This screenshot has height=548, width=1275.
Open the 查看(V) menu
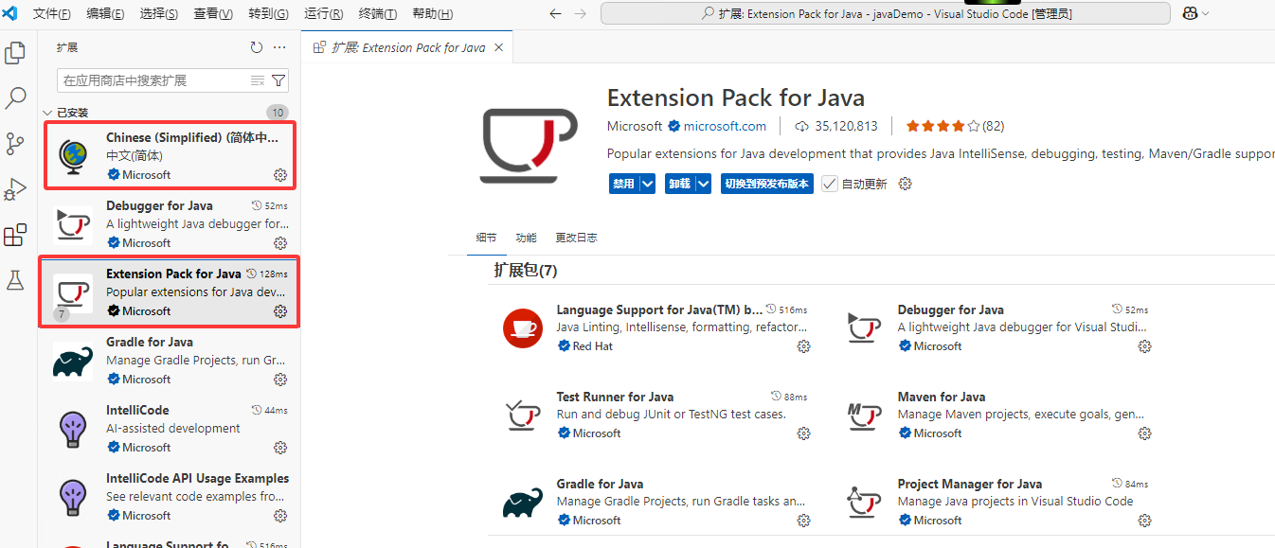213,14
